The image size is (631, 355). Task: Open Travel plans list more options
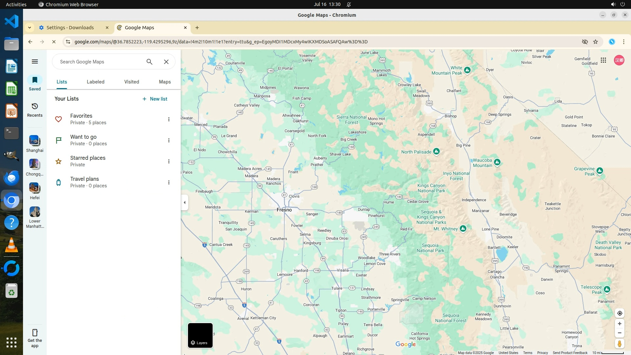click(x=169, y=182)
